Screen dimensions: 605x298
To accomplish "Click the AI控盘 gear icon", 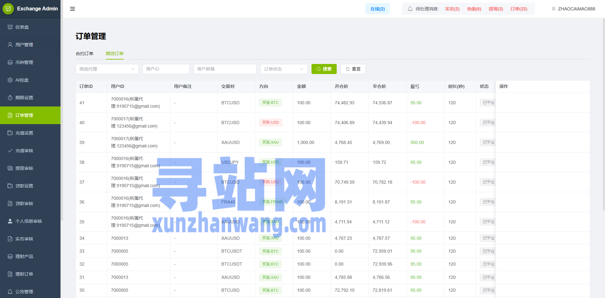I will coord(10,80).
